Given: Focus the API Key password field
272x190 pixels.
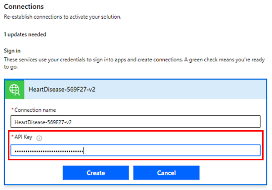Looking at the screenshot, I should click(x=136, y=150).
